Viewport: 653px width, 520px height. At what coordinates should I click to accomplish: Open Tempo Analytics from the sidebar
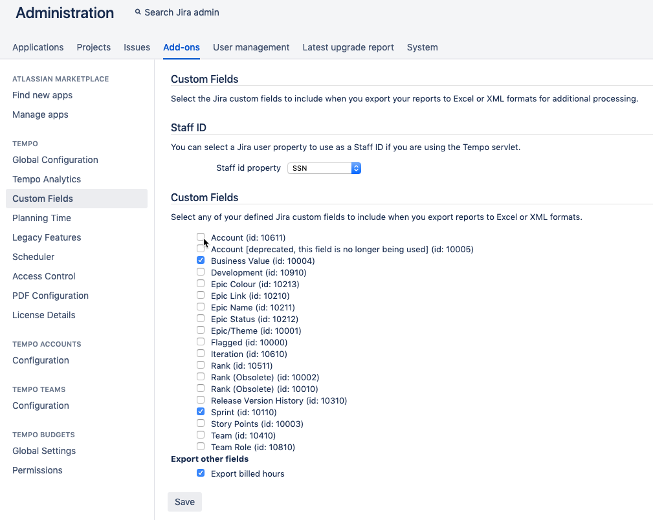47,179
